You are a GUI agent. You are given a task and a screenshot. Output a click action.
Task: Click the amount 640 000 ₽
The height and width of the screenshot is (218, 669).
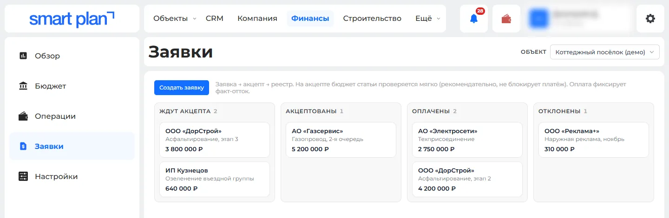click(x=182, y=189)
